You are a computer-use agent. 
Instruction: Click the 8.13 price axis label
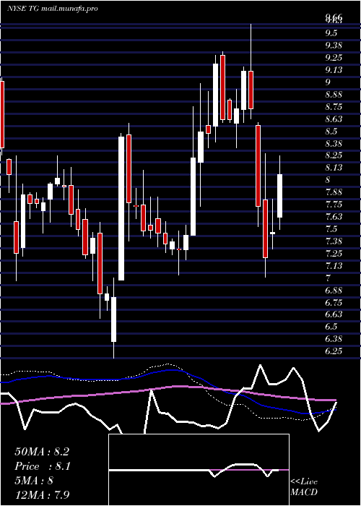(x=334, y=168)
